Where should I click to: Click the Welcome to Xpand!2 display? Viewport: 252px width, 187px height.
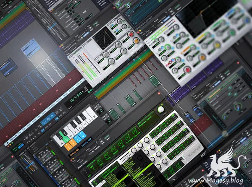tap(147, 121)
